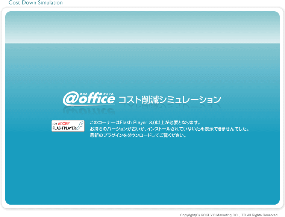
Task: Click the line starting お持ちのバージョンが古いか
Action: click(x=169, y=129)
